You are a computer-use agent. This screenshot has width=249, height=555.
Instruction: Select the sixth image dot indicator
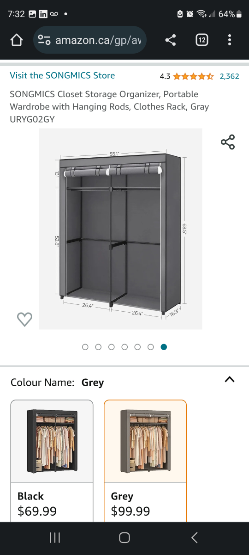point(151,347)
